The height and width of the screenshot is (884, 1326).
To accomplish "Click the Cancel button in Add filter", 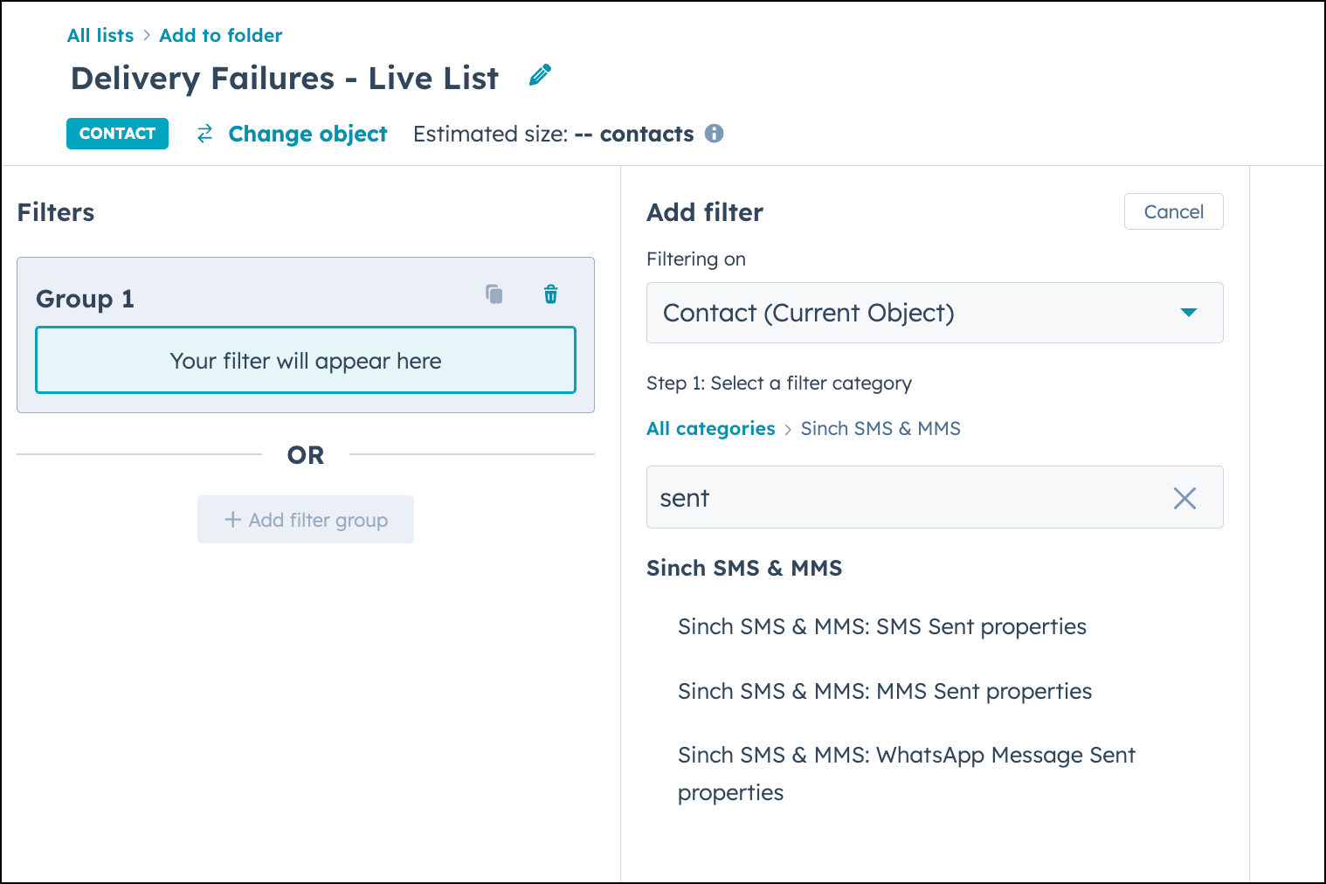I will 1173,211.
